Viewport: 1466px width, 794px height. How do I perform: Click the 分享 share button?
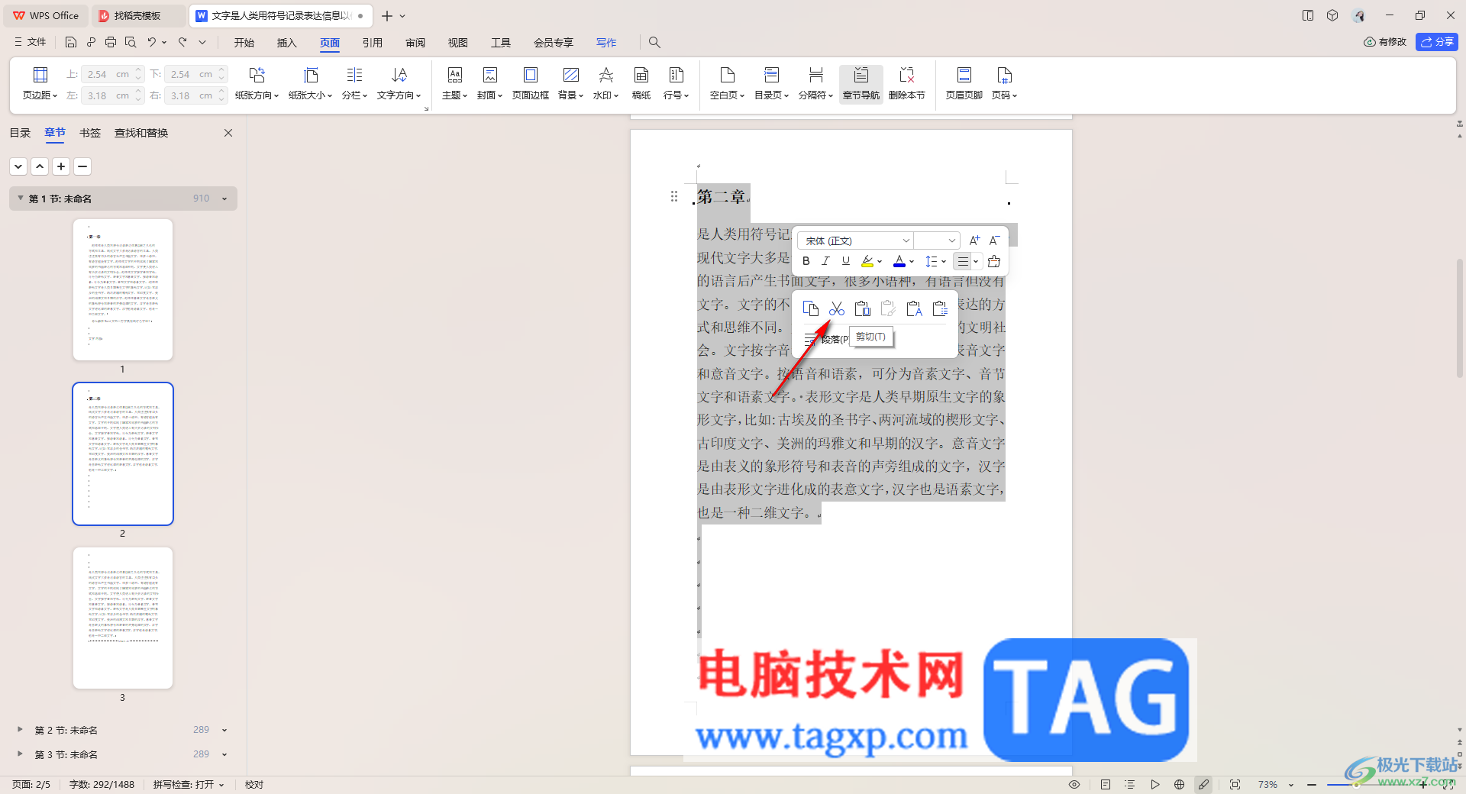click(x=1436, y=42)
